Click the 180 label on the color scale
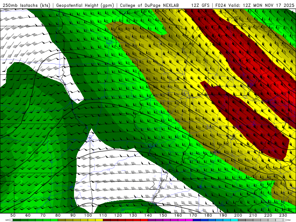This screenshot has height=222, width=296. pos(208,215)
